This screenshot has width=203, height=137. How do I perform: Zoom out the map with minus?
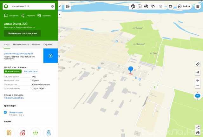[198, 86]
